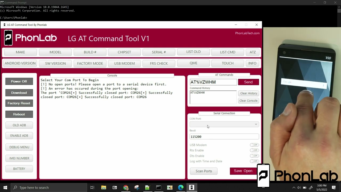The width and height of the screenshot is (341, 192).
Task: Click into the AT command input field
Action: (x=213, y=82)
